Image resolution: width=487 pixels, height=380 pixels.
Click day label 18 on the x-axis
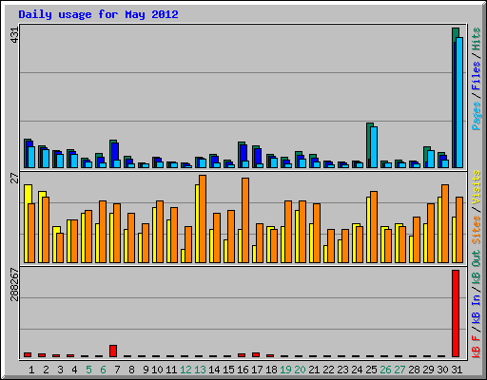pos(271,370)
